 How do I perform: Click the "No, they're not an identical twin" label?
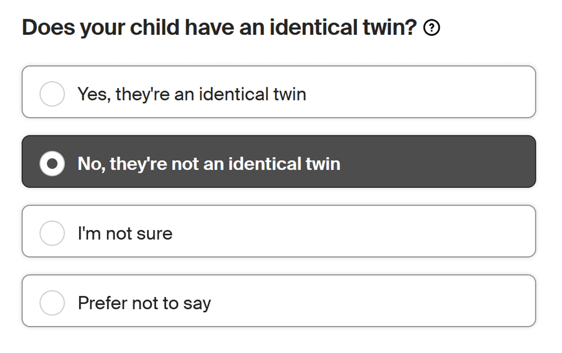point(209,164)
